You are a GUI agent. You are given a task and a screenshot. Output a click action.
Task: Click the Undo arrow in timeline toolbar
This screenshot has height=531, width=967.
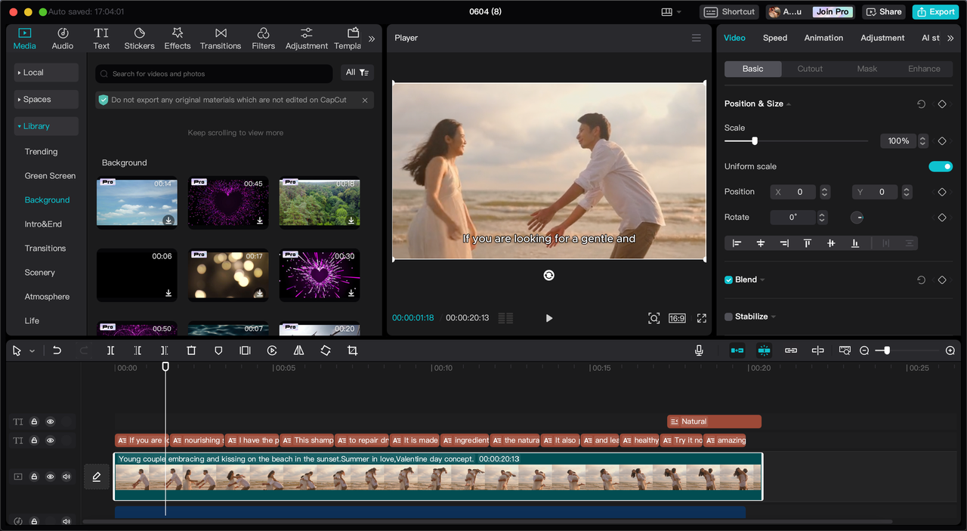pyautogui.click(x=57, y=350)
